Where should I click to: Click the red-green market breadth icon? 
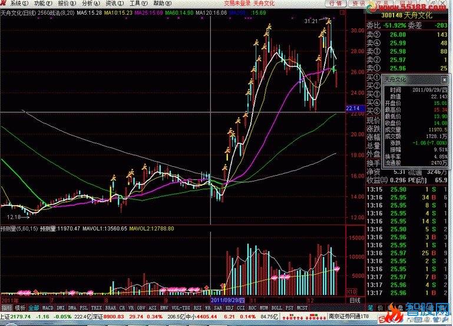[303, 317]
